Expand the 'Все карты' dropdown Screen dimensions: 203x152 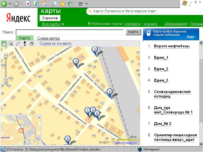[x=63, y=24]
